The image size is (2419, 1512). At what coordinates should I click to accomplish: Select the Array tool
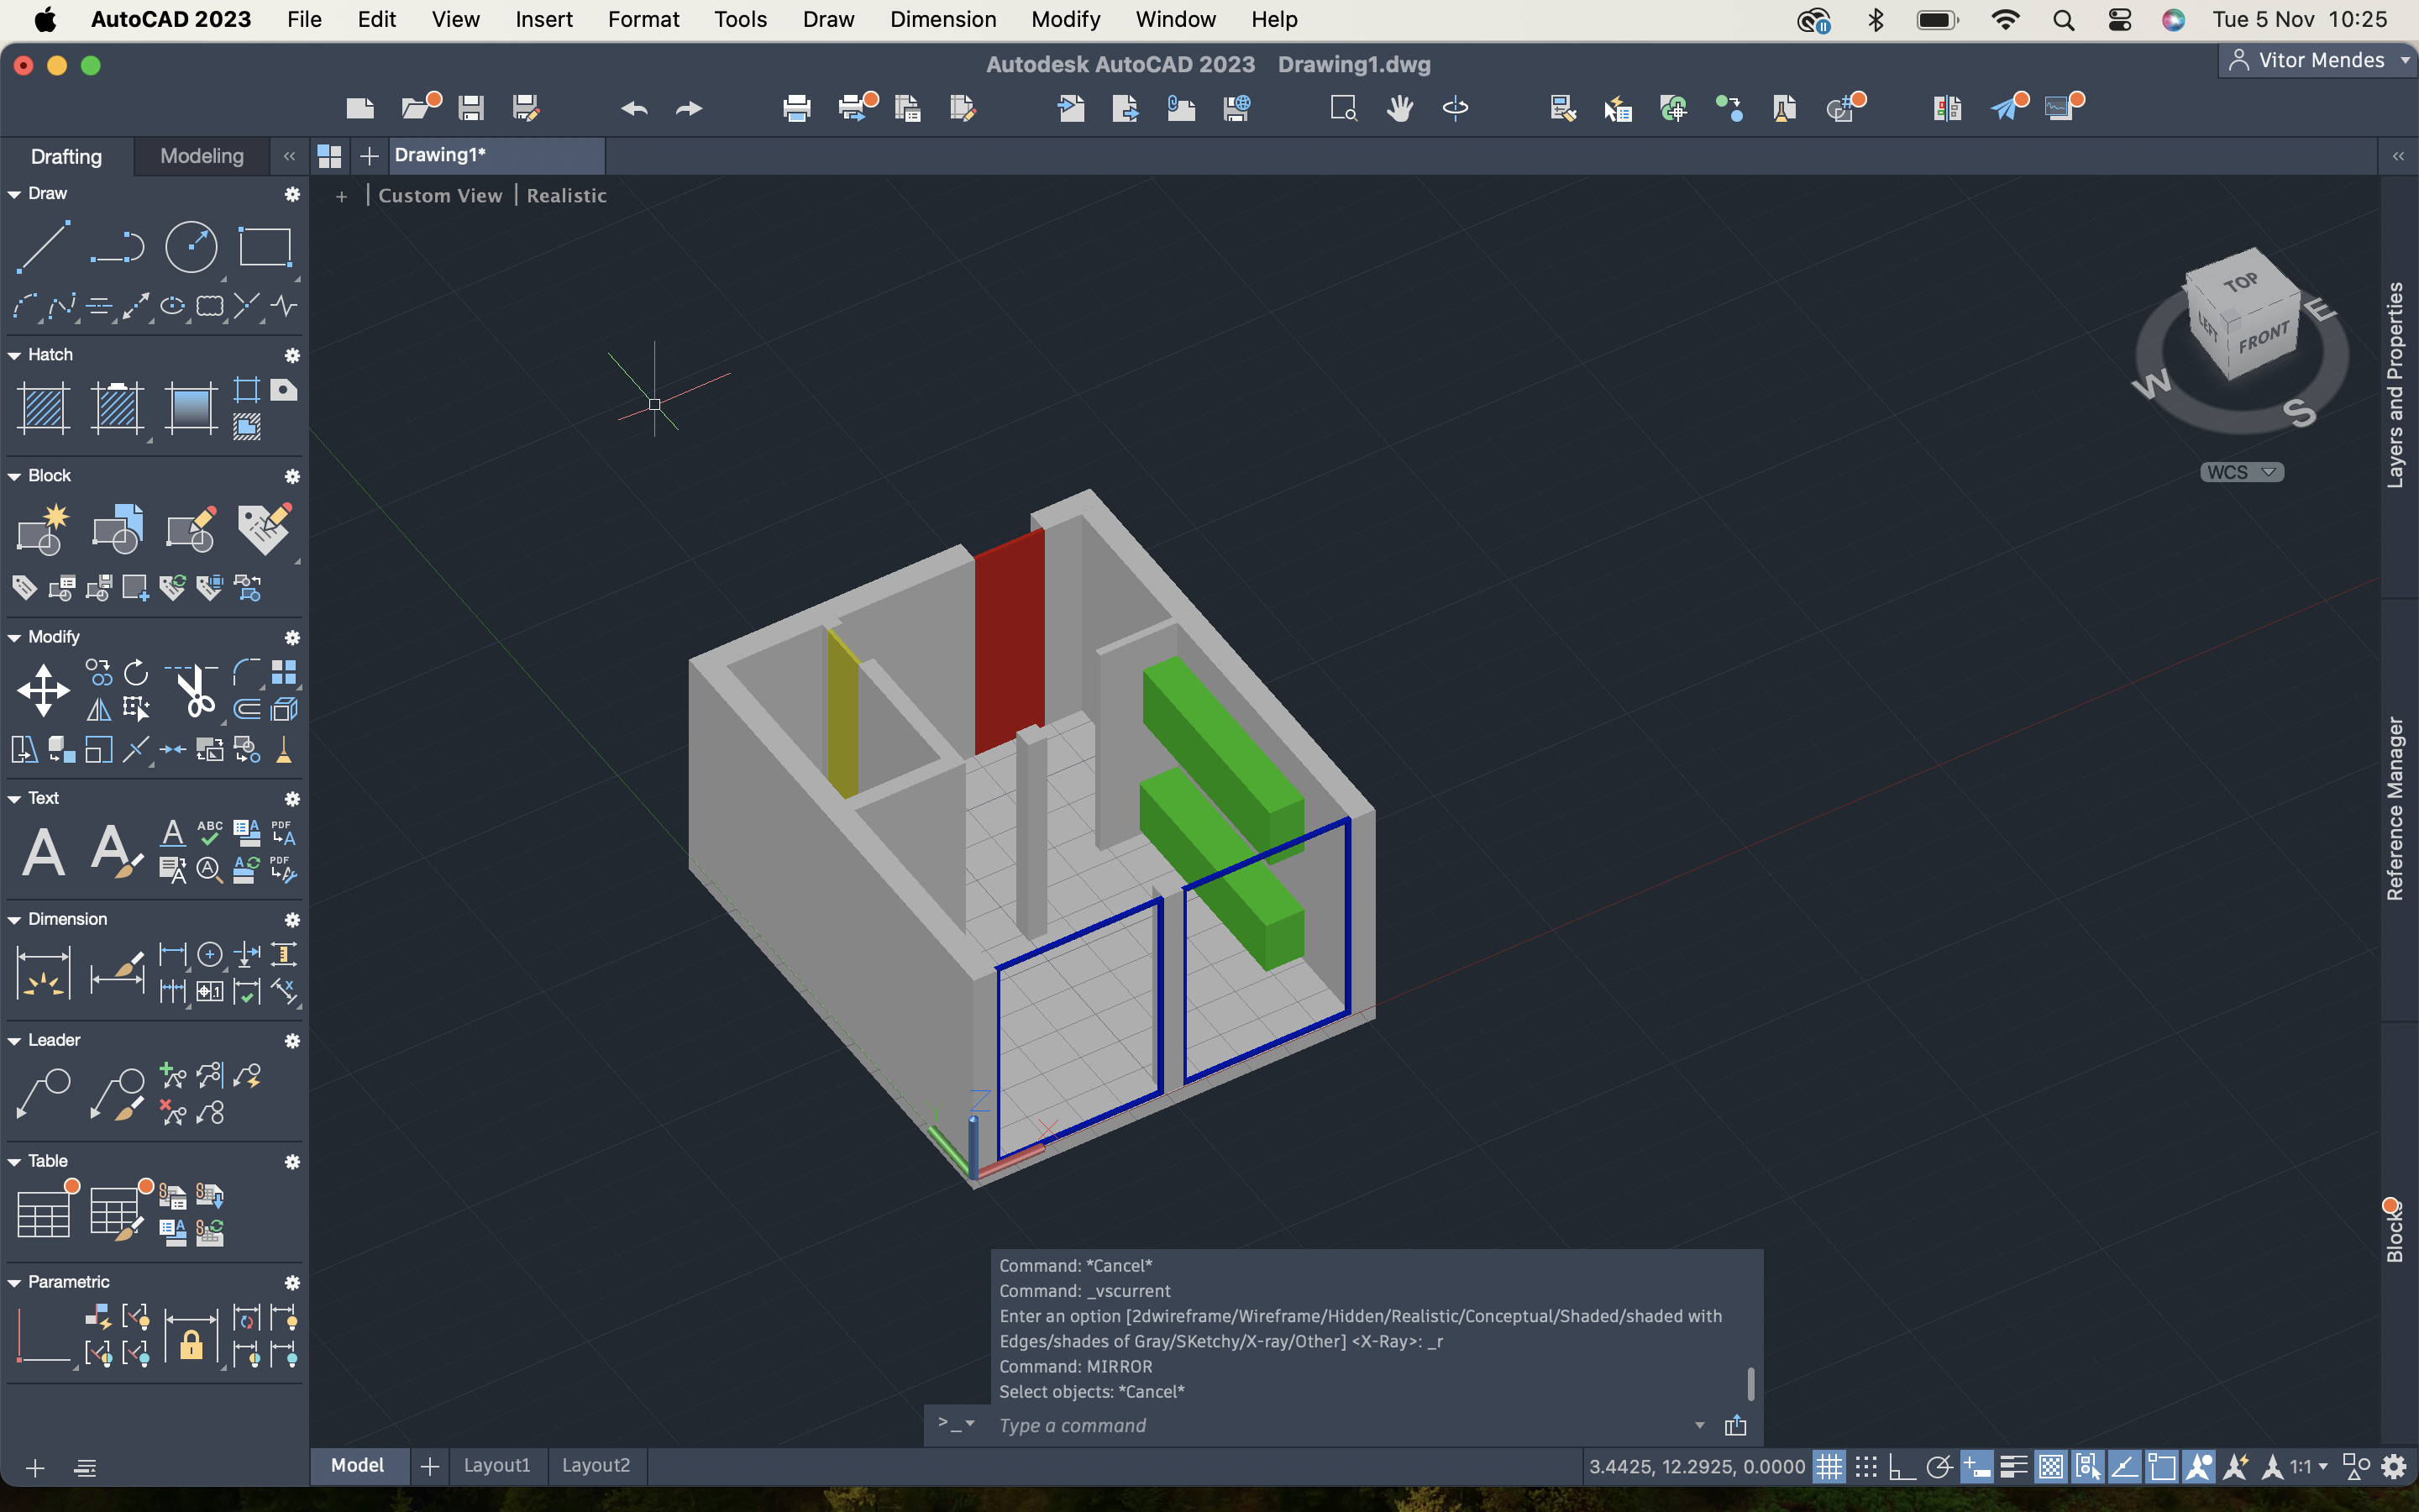click(x=284, y=672)
